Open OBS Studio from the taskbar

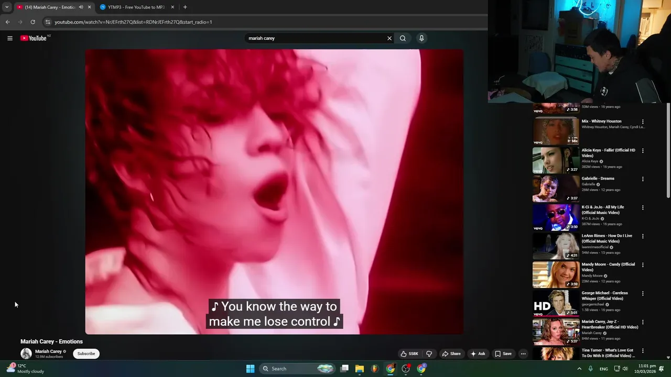pos(406,369)
